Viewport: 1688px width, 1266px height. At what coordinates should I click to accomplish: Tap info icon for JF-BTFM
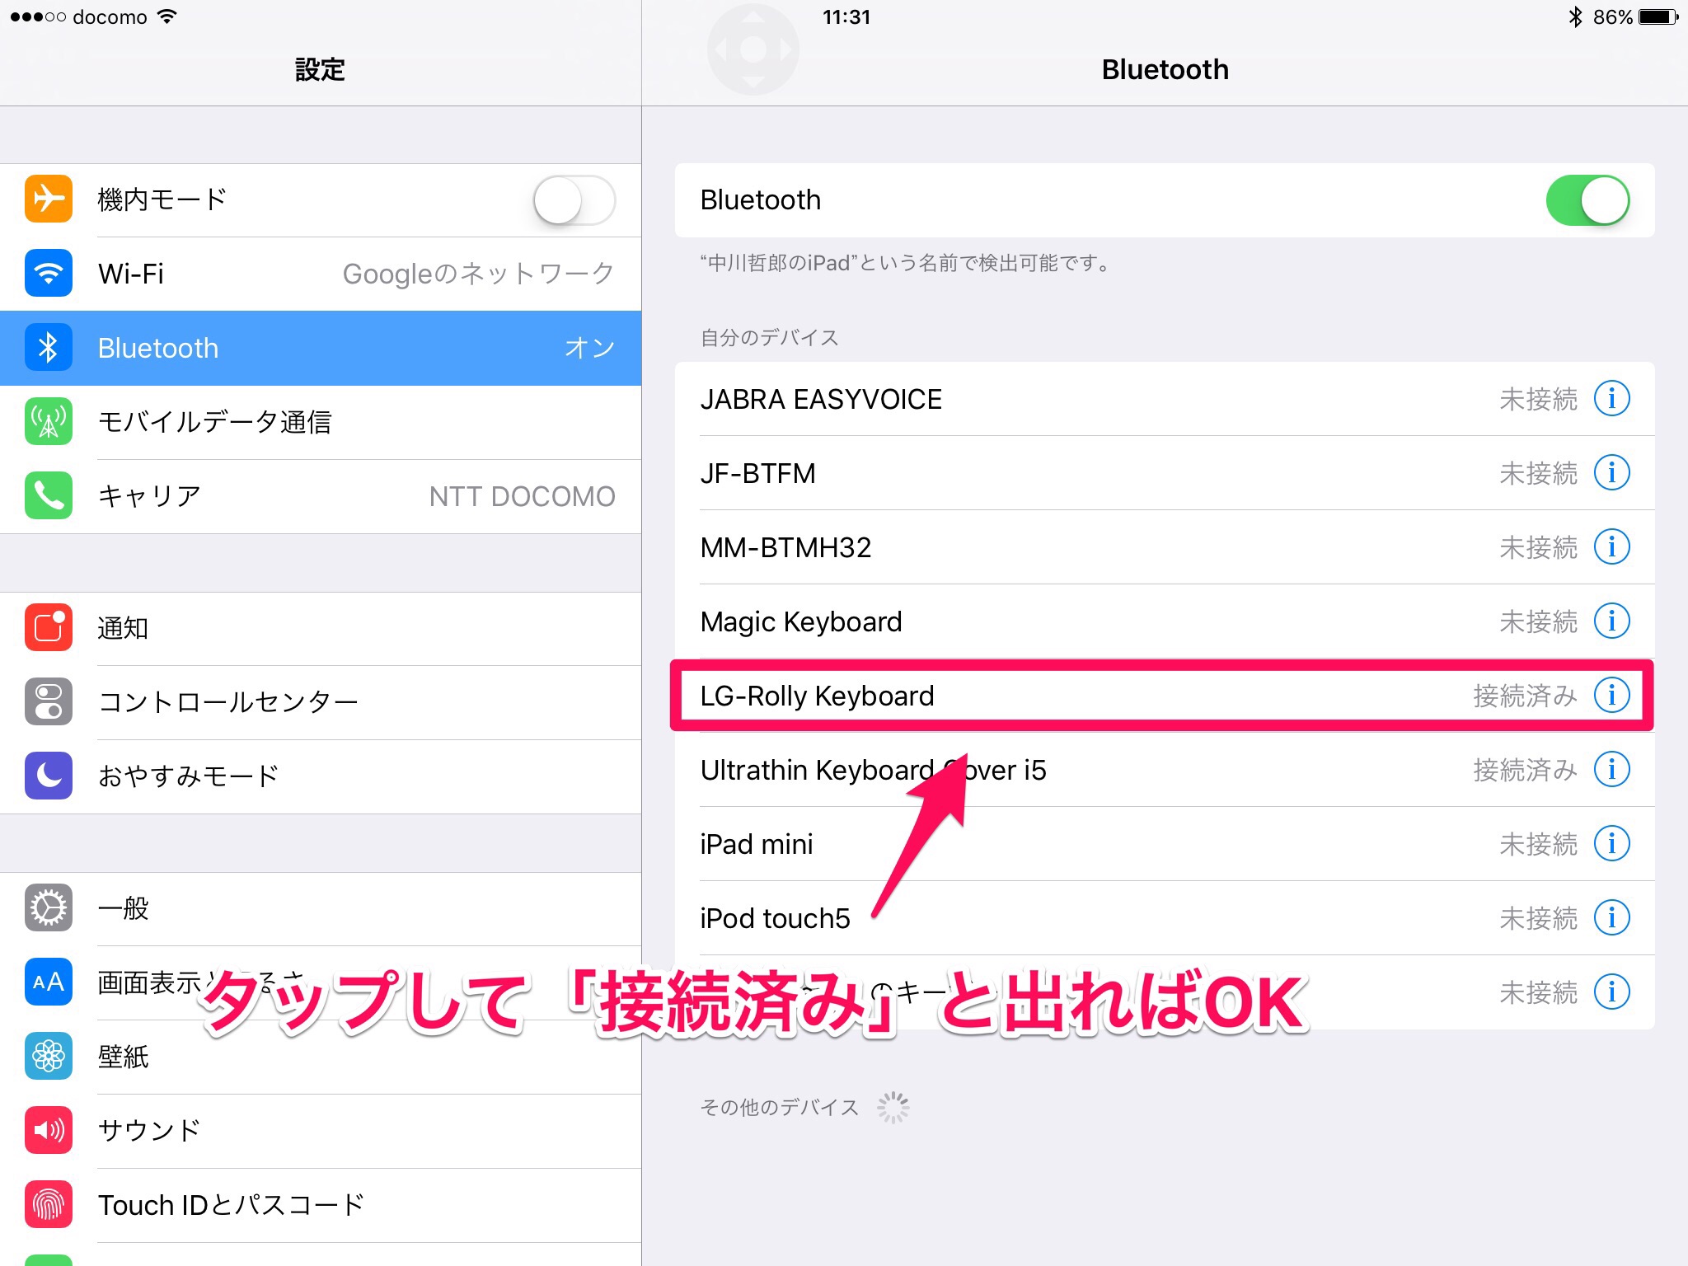(x=1611, y=473)
